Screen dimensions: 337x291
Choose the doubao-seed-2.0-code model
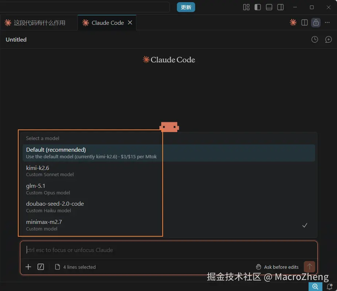pos(169,207)
